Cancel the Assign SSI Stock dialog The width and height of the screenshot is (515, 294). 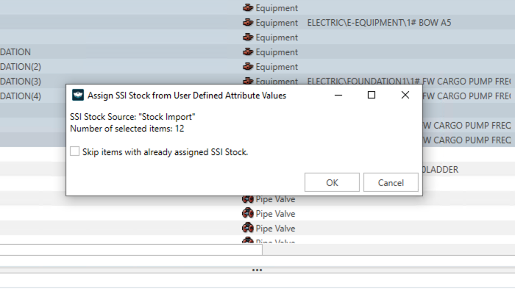click(391, 182)
